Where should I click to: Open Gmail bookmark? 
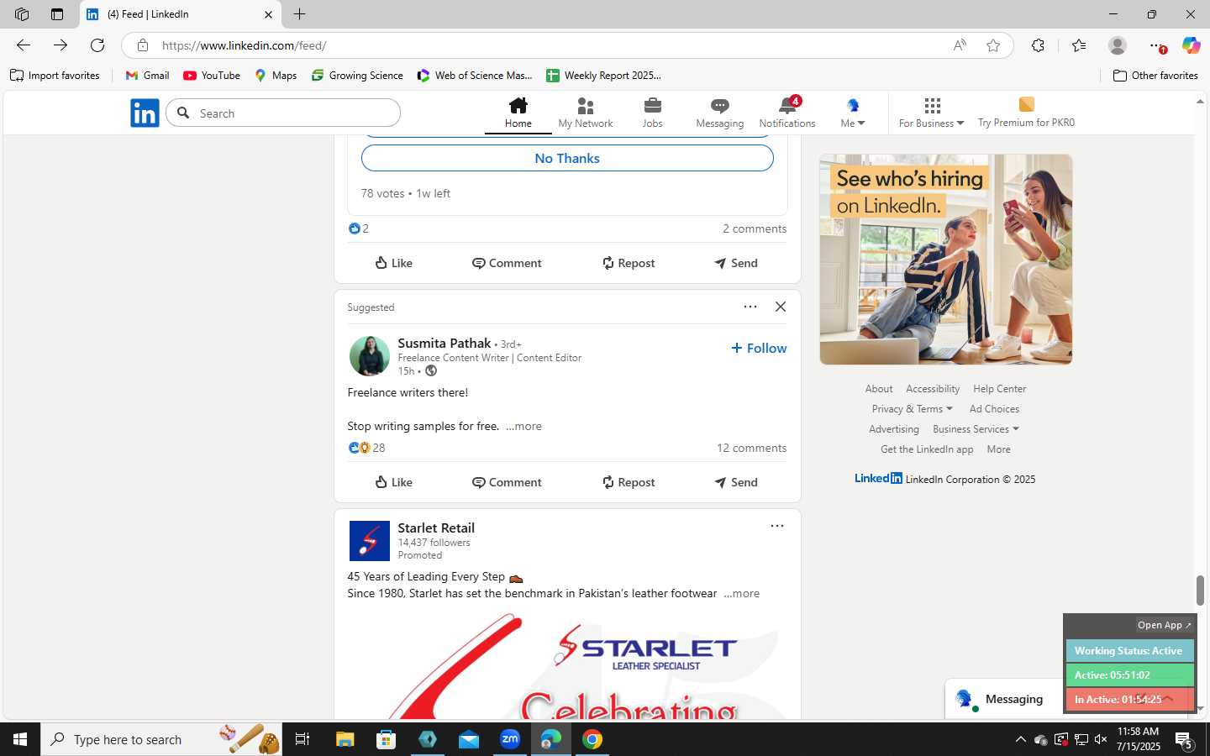(147, 76)
